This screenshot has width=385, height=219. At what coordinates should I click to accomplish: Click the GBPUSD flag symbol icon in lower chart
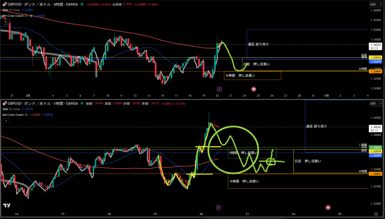click(4, 103)
